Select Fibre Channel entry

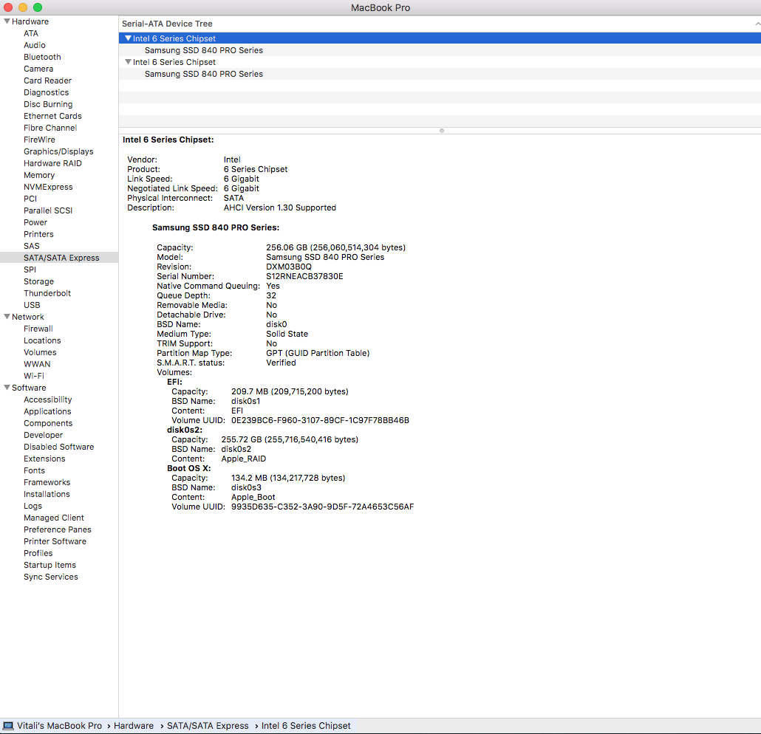tap(50, 128)
